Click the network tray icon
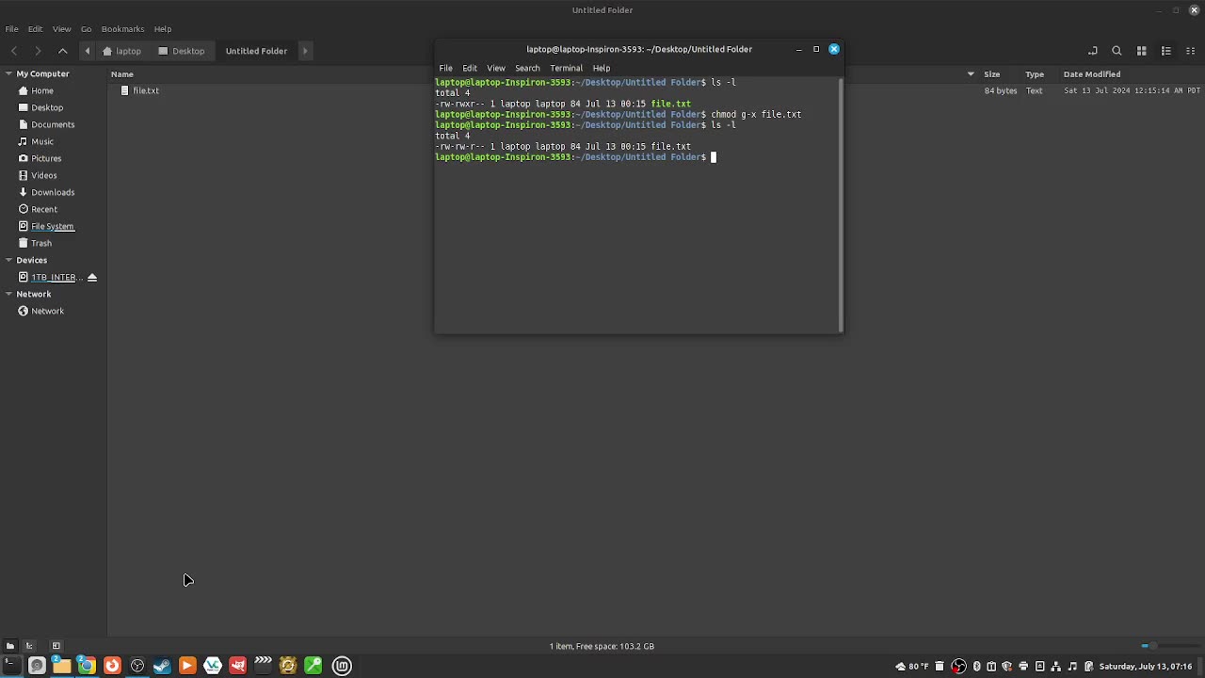Image resolution: width=1205 pixels, height=678 pixels. (1056, 667)
